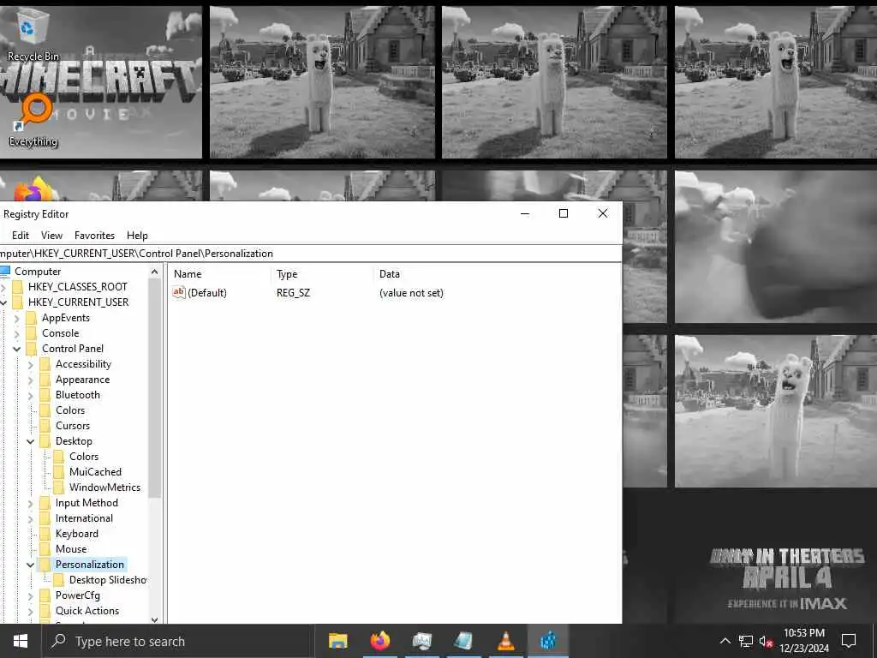Click the Data column header
This screenshot has width=877, height=658.
coord(497,274)
